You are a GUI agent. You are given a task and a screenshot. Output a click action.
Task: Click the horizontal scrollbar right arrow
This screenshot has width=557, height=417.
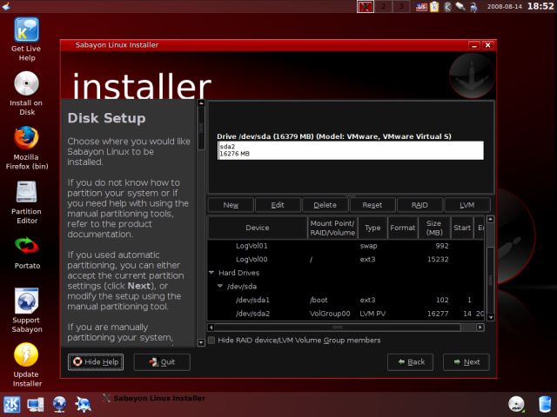click(480, 328)
